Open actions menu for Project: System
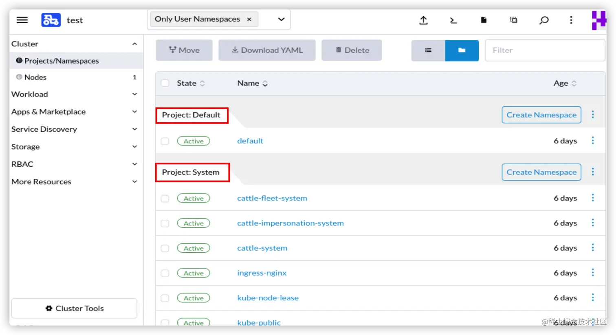Screen dimensions: 616x335 tap(593, 172)
